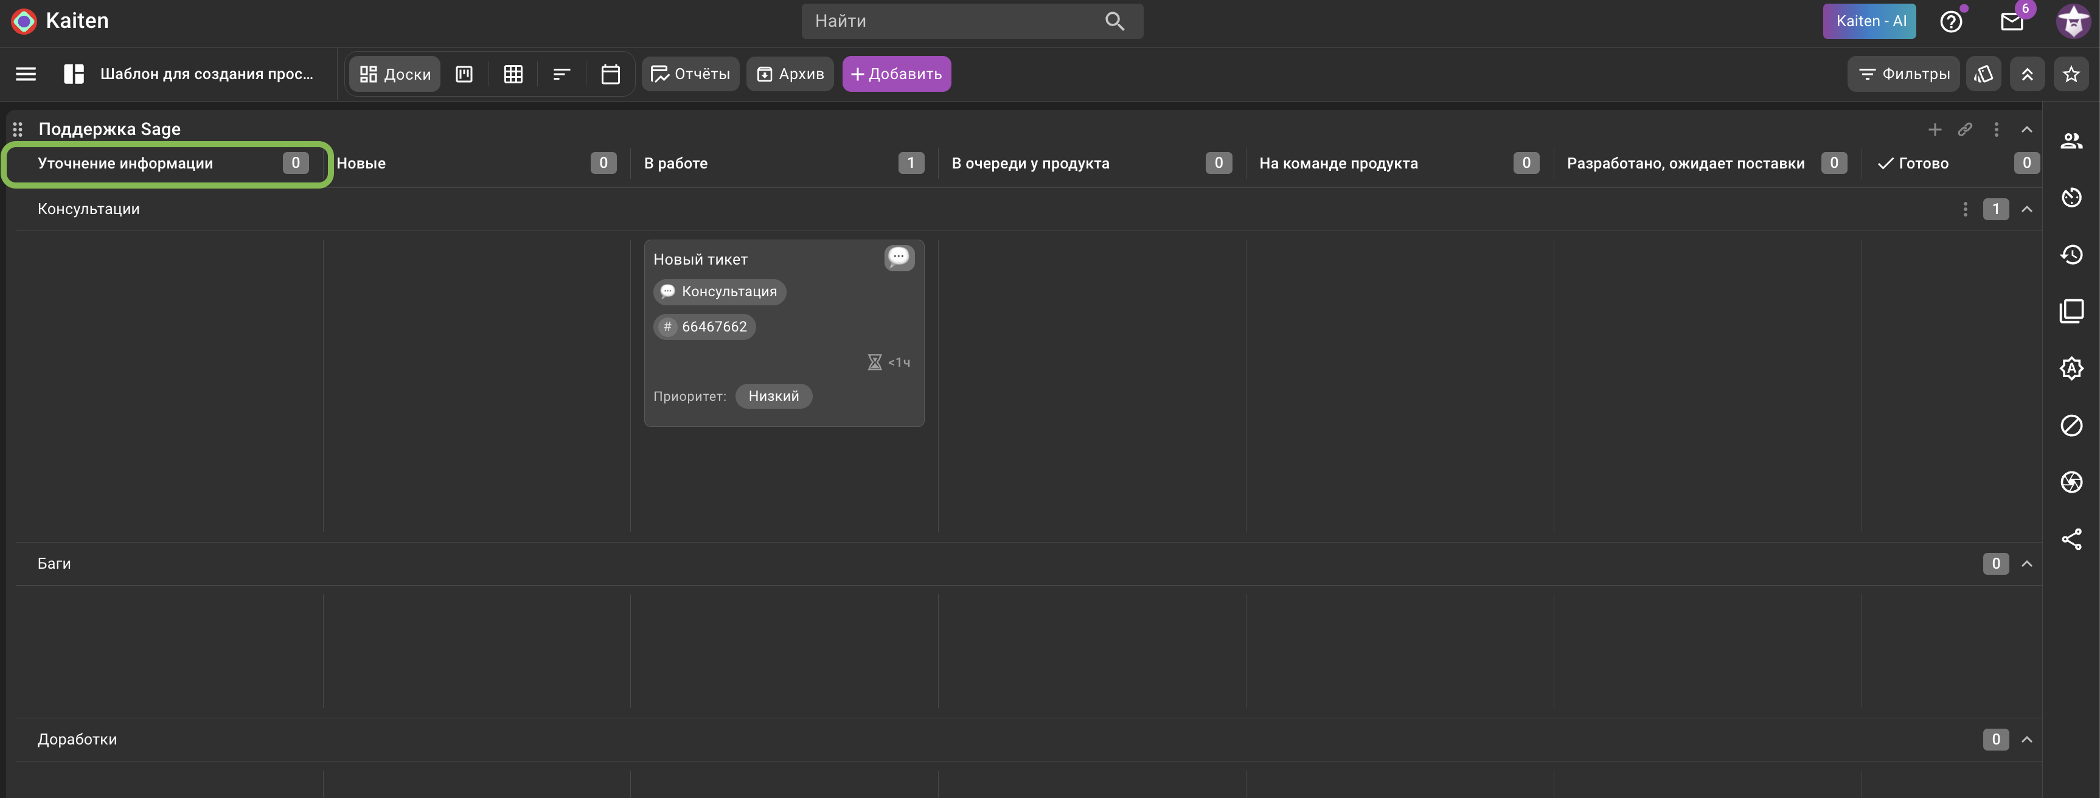Add the space to favorites star
The width and height of the screenshot is (2100, 798).
coord(2071,74)
